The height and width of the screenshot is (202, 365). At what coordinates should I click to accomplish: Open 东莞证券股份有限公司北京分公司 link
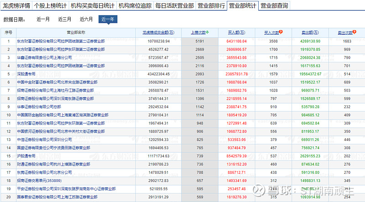tap(44, 172)
